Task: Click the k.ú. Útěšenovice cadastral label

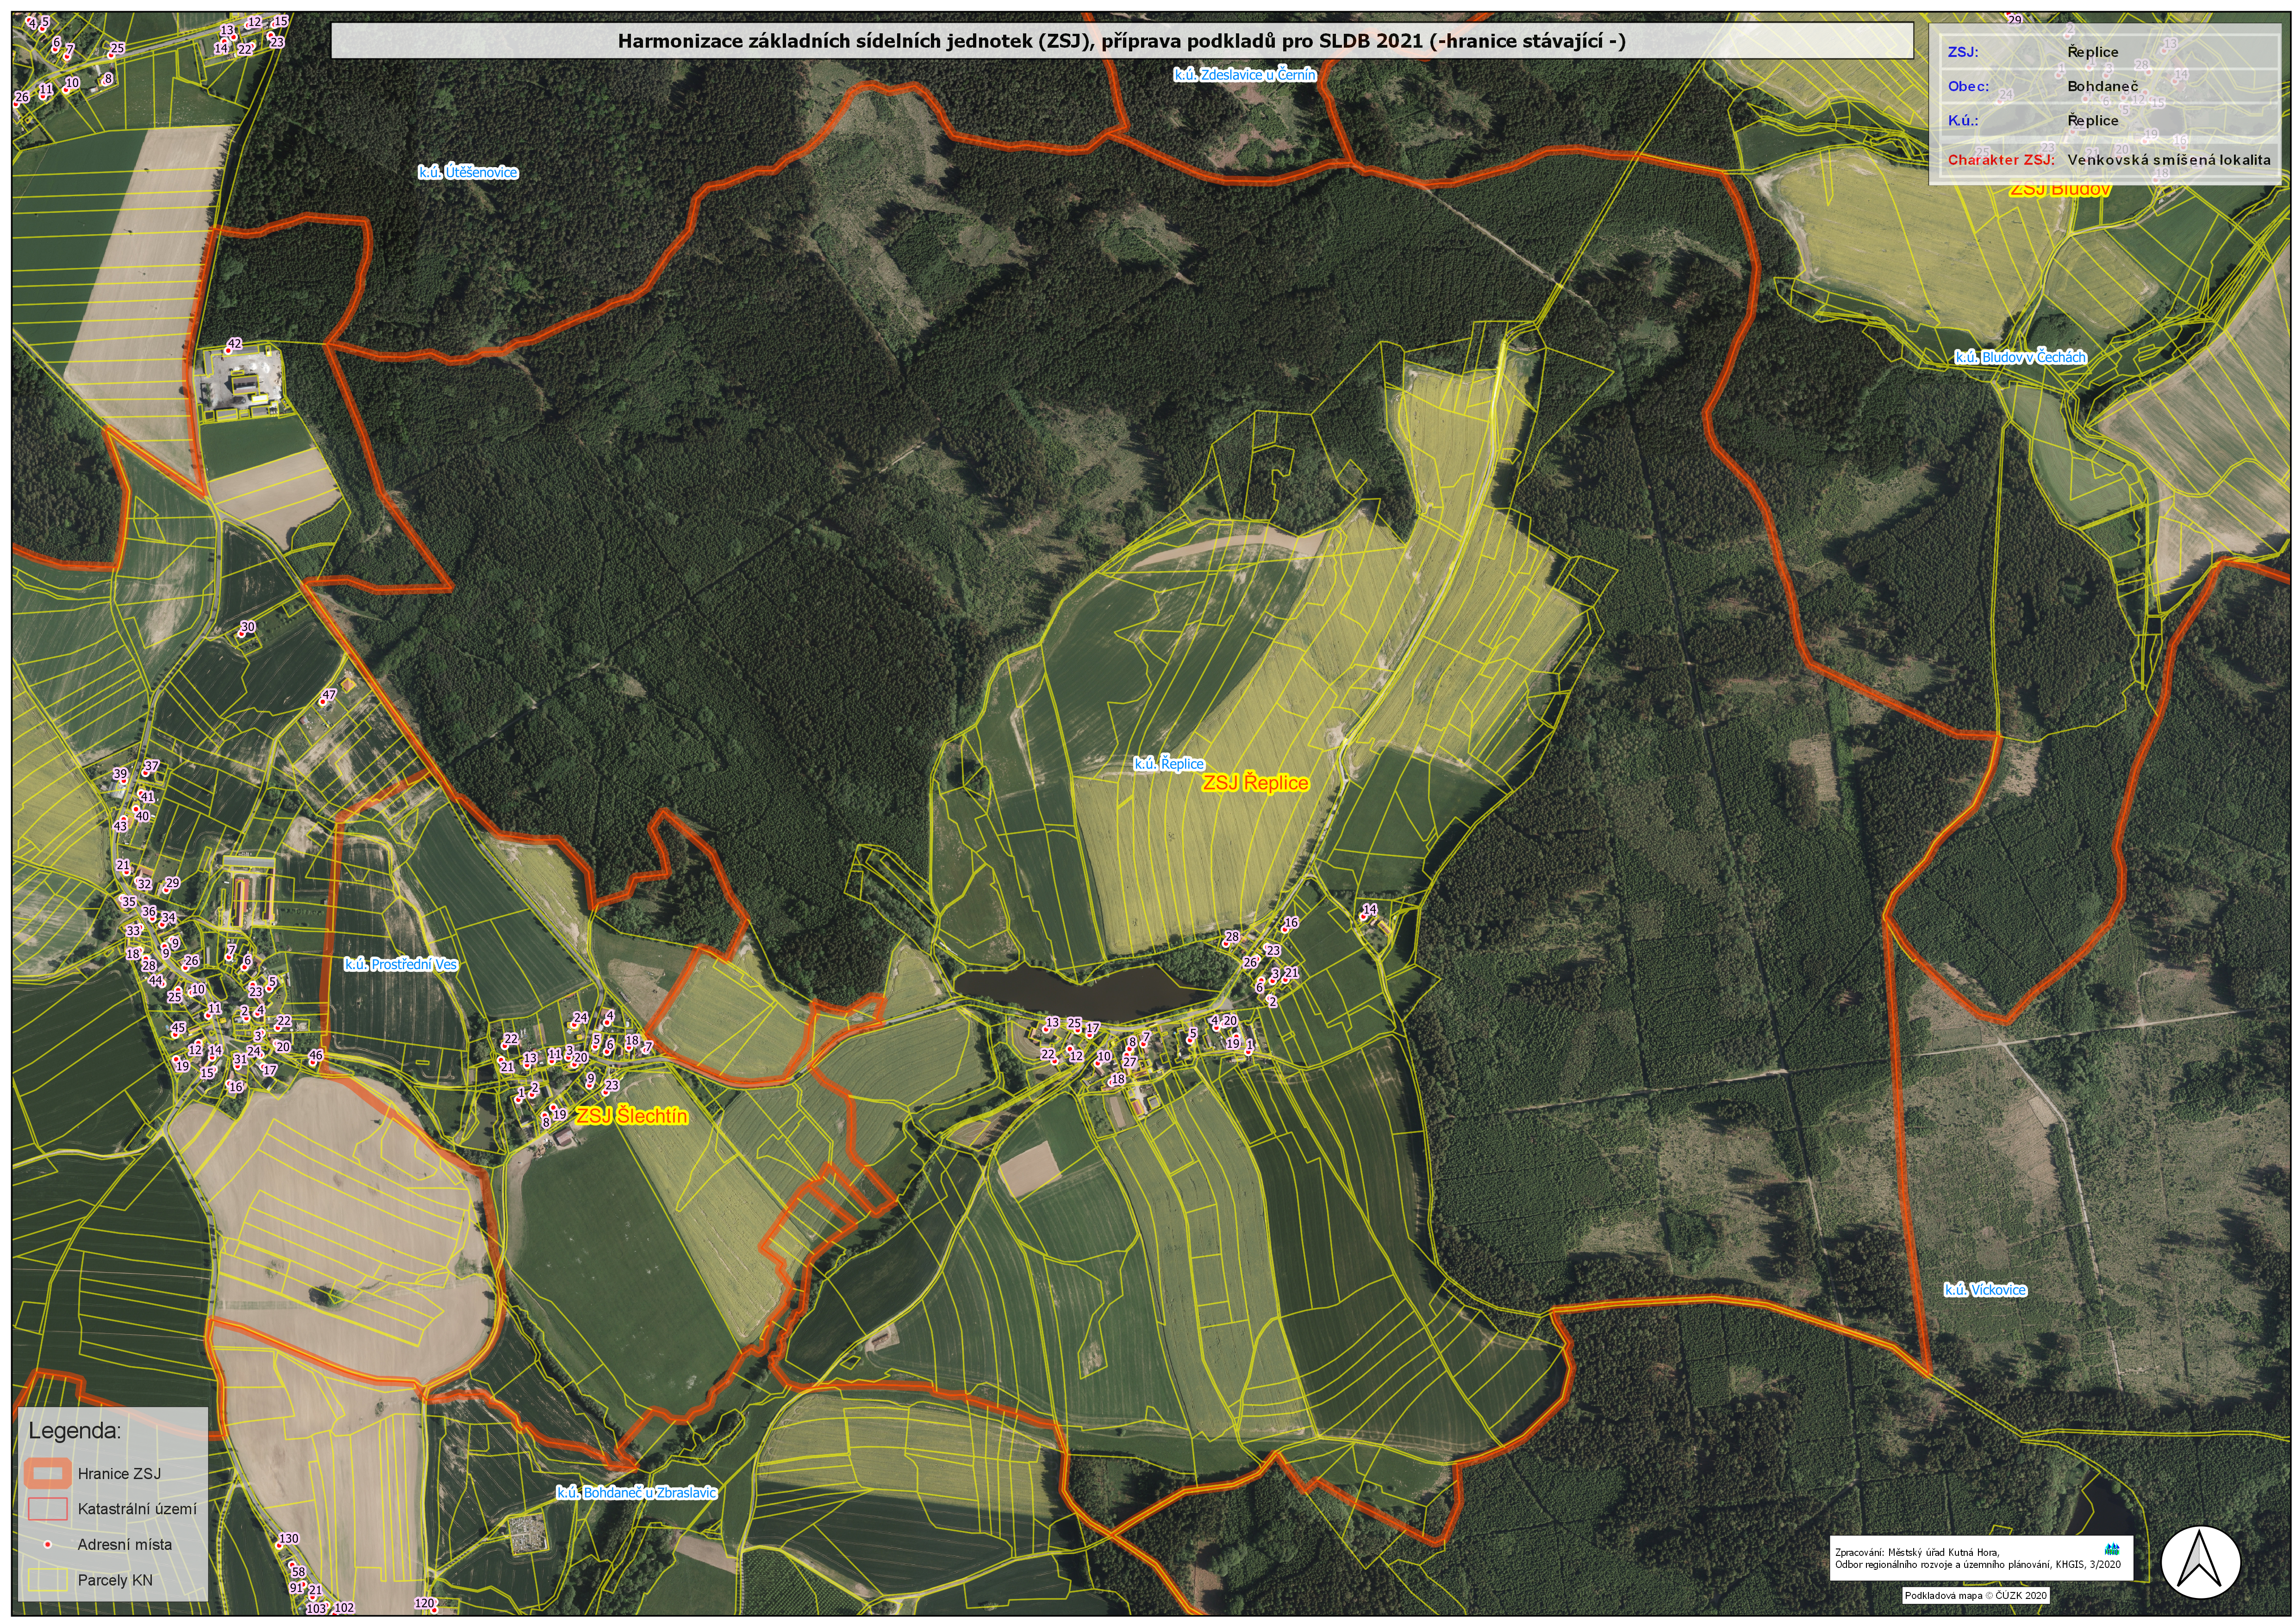Action: click(x=468, y=173)
